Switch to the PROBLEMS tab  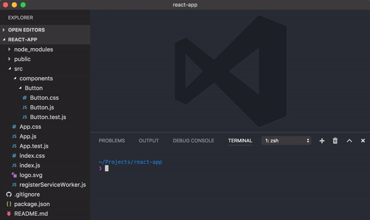112,141
